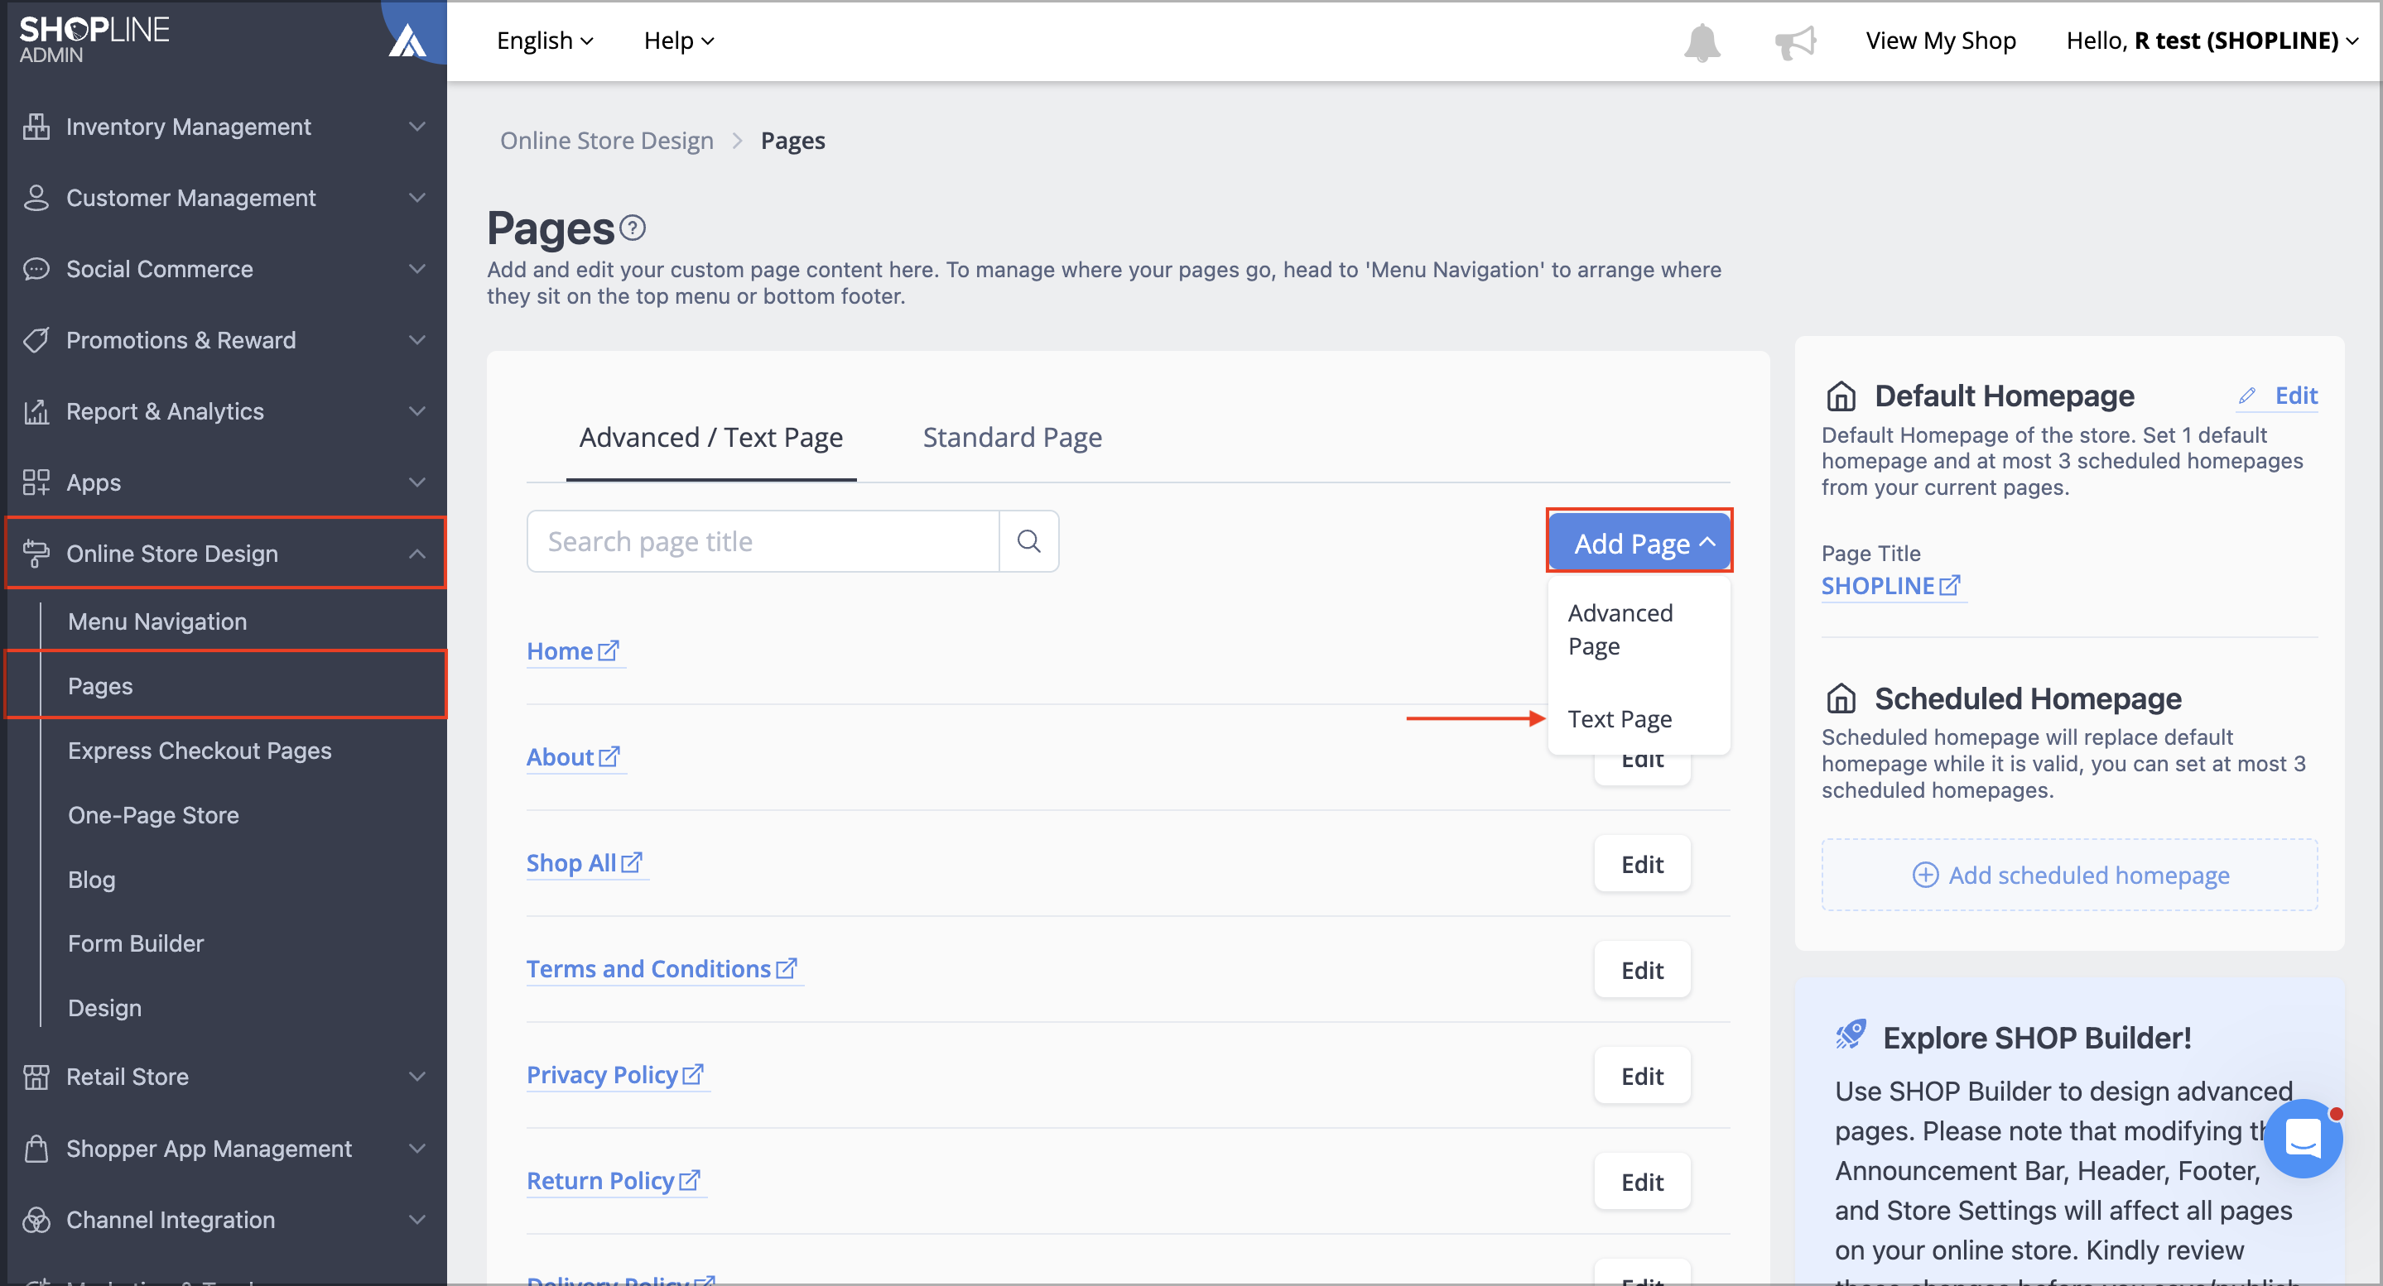Viewport: 2383px width, 1286px height.
Task: Open the live chat bubble
Action: (2303, 1138)
